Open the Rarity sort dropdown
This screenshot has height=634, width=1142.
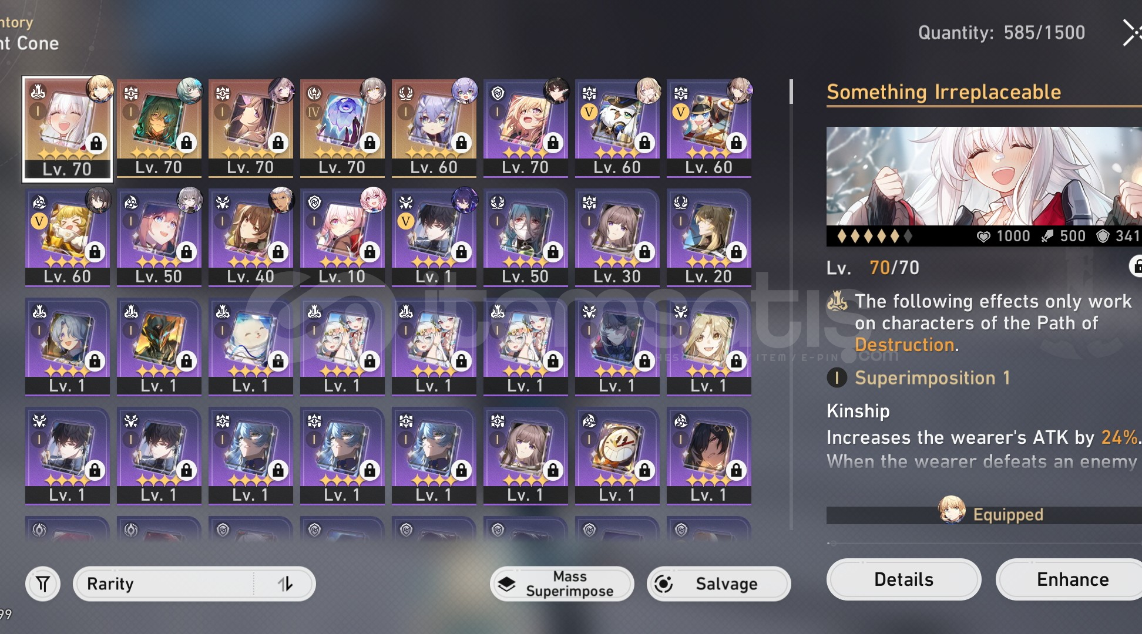(194, 584)
